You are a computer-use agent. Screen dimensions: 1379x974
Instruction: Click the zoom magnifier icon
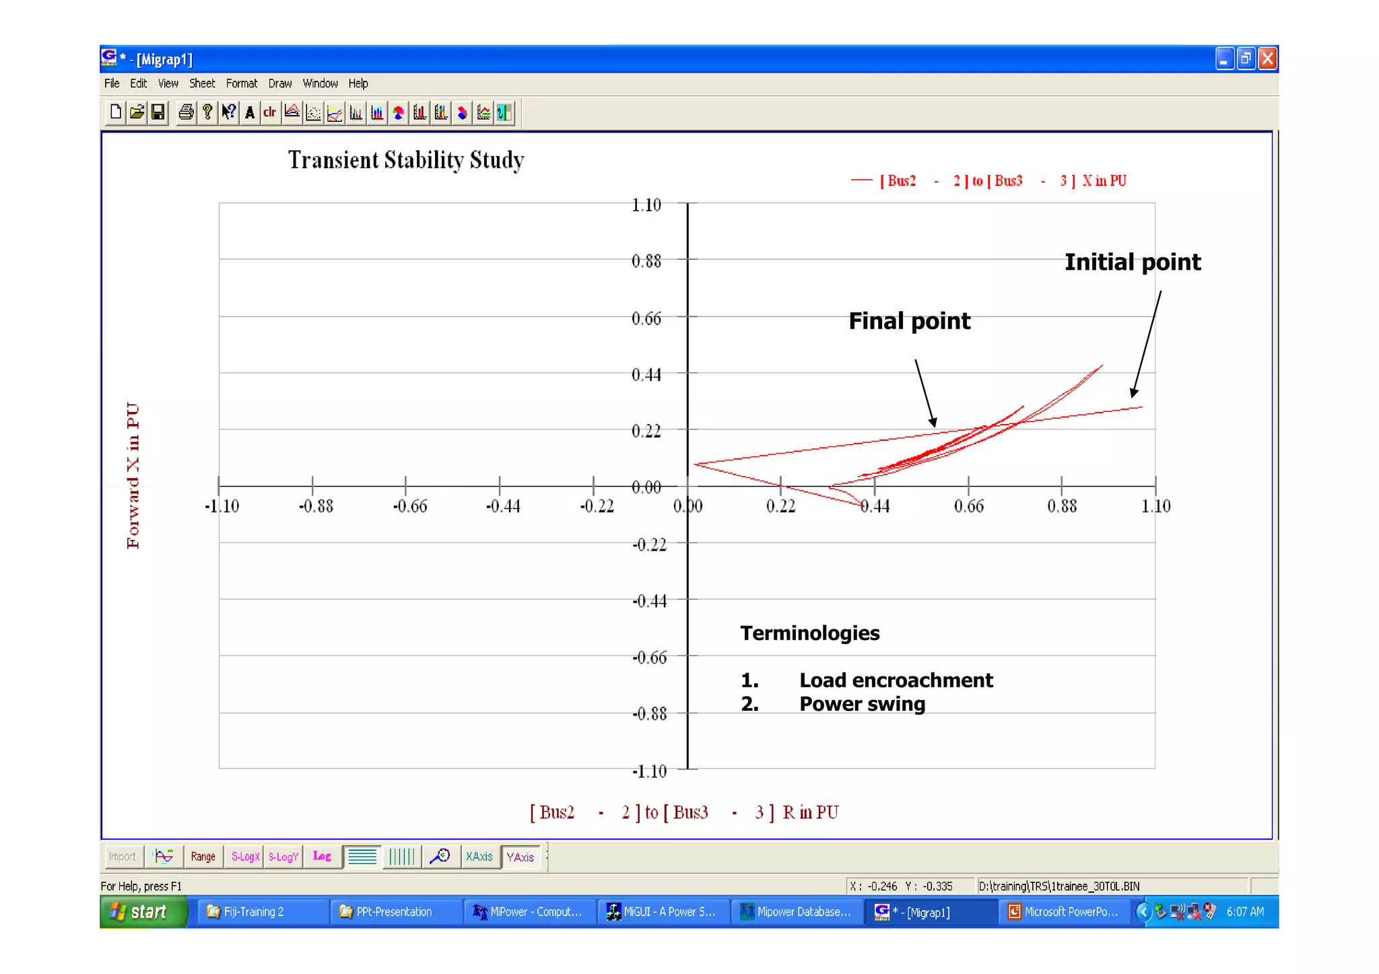(440, 856)
